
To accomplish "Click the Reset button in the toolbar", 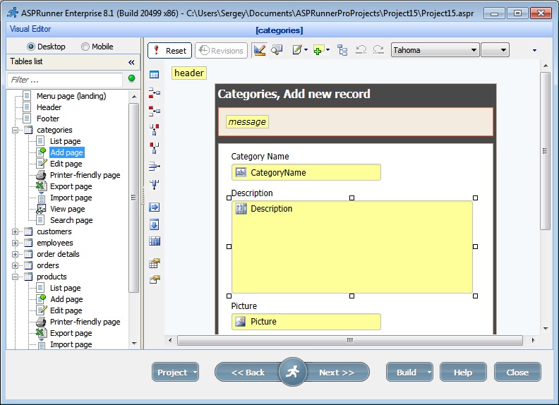I will click(169, 50).
